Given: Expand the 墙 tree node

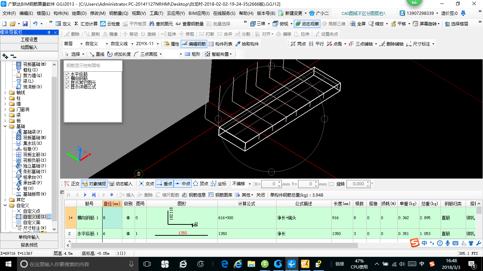Looking at the screenshot, I should click(x=5, y=104).
